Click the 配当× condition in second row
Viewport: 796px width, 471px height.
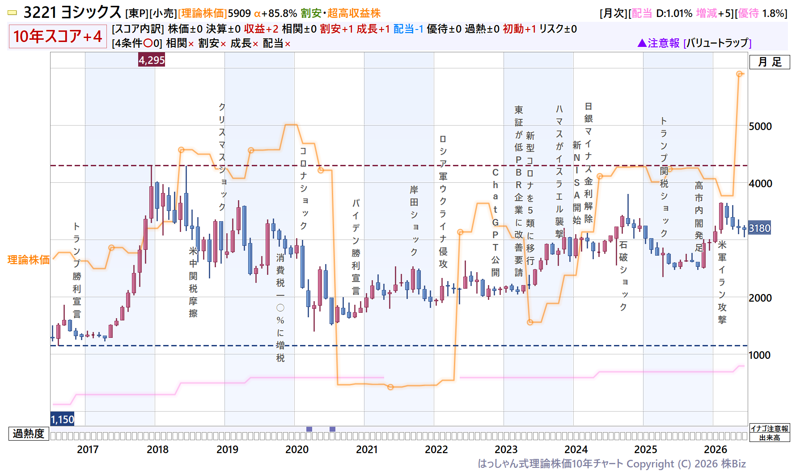276,43
